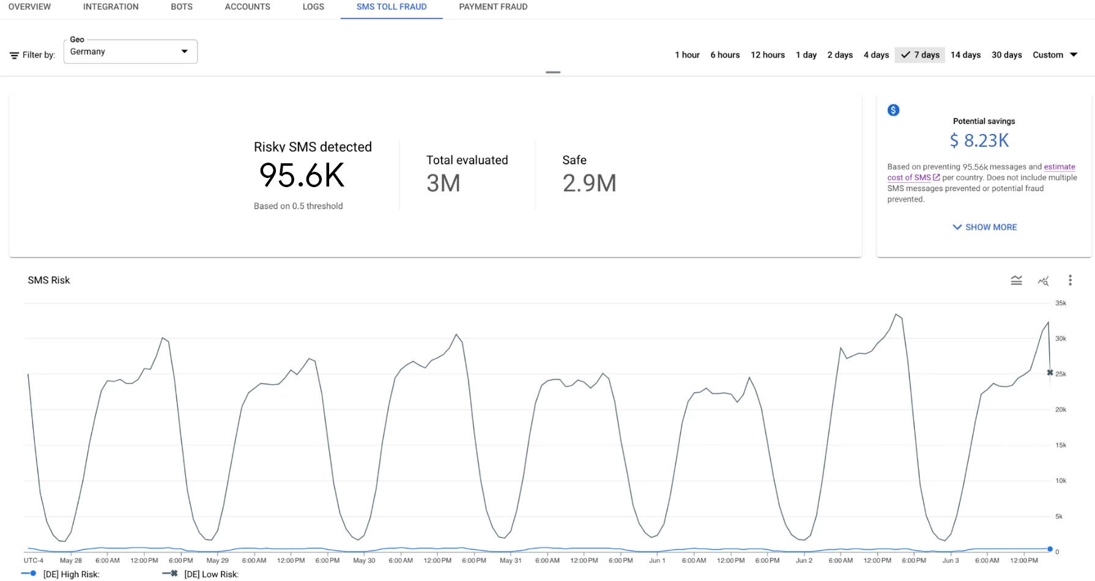Screen dimensions: 1095x581
Task: Switch to the INTEGRATION tab
Action: pyautogui.click(x=111, y=7)
